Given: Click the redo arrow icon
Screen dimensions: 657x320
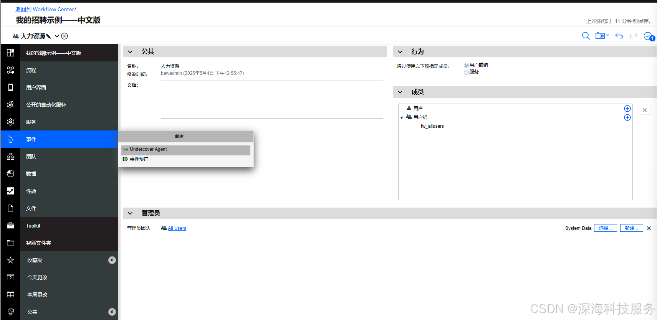Looking at the screenshot, I should pos(634,36).
